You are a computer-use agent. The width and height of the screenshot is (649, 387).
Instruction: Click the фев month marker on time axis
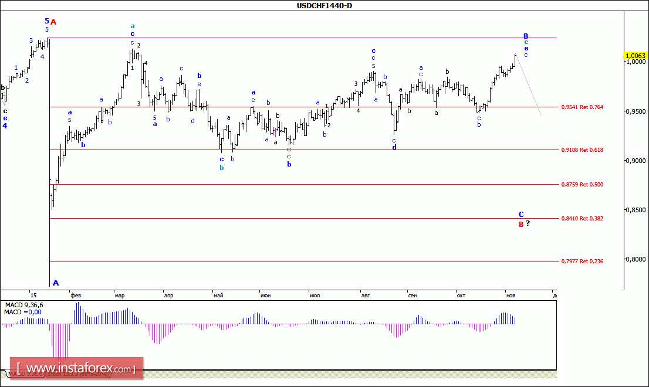[76, 296]
